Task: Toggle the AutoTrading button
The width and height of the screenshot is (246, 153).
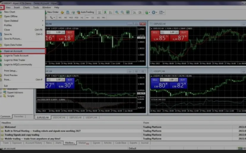Action: [85, 12]
